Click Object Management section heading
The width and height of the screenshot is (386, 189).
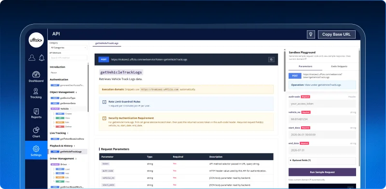pyautogui.click(x=62, y=92)
